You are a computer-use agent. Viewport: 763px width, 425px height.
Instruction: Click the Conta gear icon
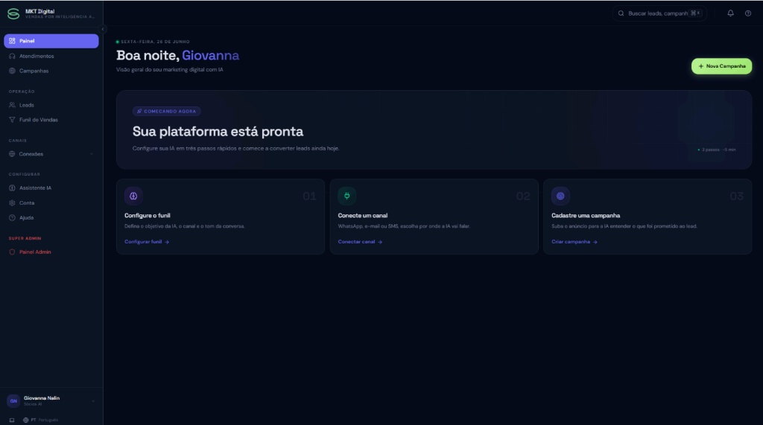12,202
